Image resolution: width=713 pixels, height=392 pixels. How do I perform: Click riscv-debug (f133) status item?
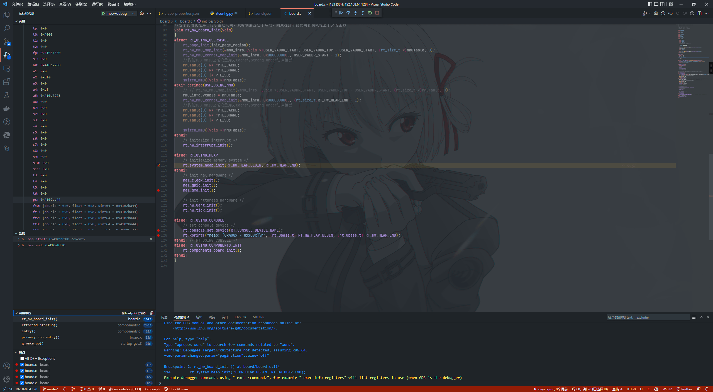125,389
